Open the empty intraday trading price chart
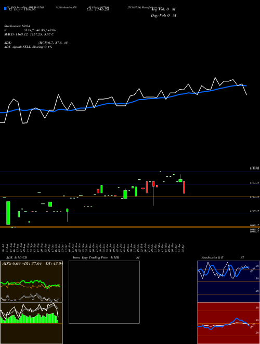Screen dimensions: 260x344 104,292
